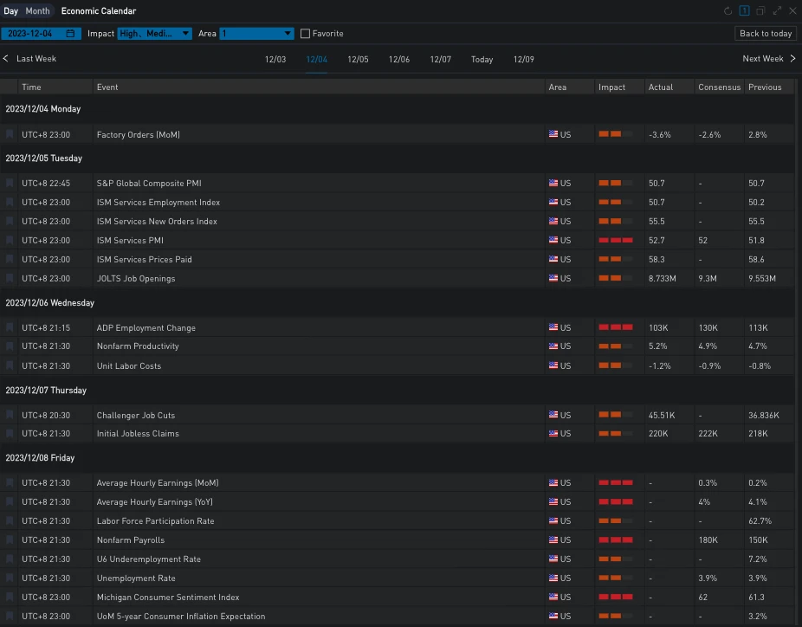This screenshot has width=802, height=627.
Task: Open the Area filter dropdown
Action: (x=256, y=34)
